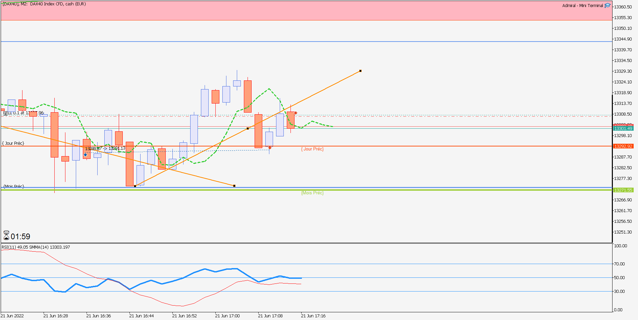The image size is (638, 320).
Task: Select the upper end anchor of rising trendline
Action: pyautogui.click(x=360, y=71)
